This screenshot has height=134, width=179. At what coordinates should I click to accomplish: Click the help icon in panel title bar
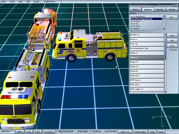click(x=174, y=5)
